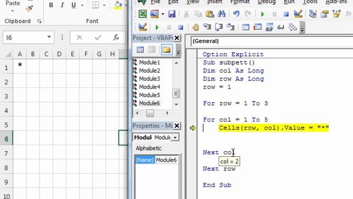353x199 pixels.
Task: Open the (General) object combo box
Action: pos(272,41)
